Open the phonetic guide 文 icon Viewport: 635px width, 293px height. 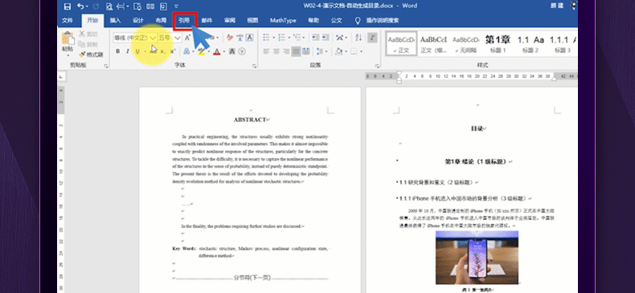240,38
